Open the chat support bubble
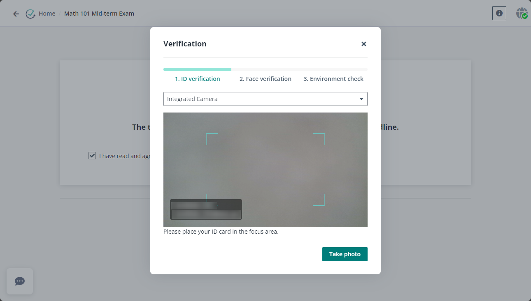The width and height of the screenshot is (531, 301). click(x=19, y=281)
